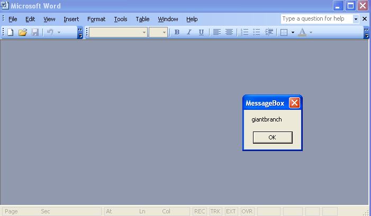This screenshot has height=216, width=371.
Task: Center the text alignment
Action: [x=229, y=32]
